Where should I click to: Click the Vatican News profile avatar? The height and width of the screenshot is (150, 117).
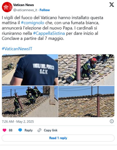click(x=7, y=7)
